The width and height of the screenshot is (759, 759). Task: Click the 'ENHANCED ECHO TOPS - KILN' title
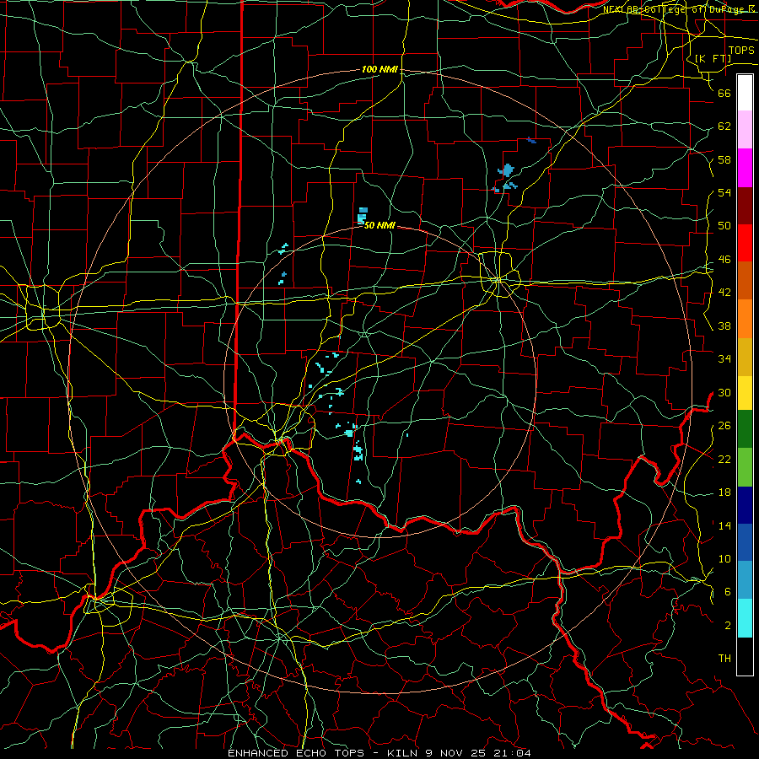[x=325, y=753]
